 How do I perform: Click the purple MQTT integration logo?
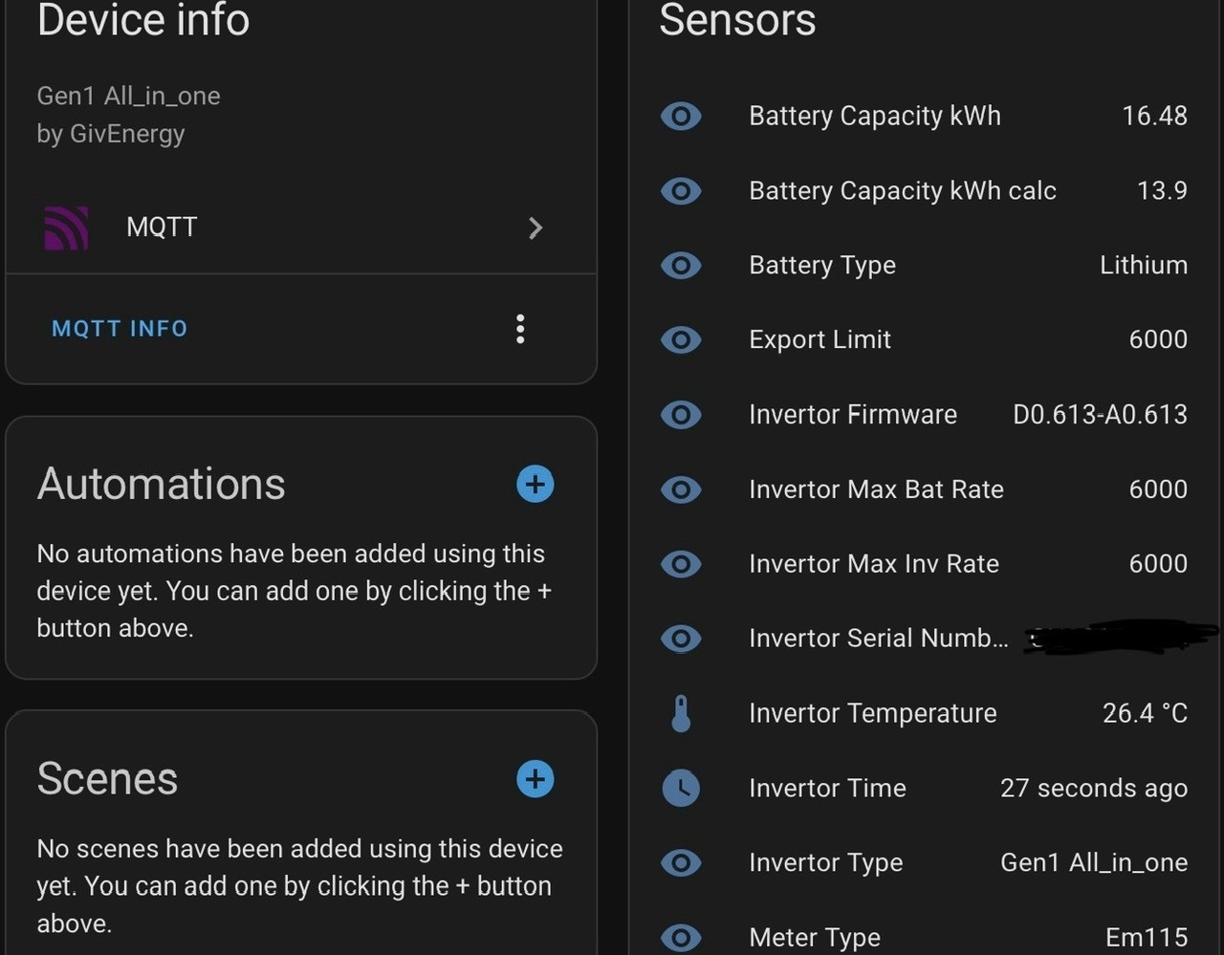click(67, 228)
